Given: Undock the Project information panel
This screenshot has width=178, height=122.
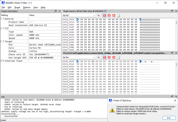Looking at the screenshot, I should 56,11.
